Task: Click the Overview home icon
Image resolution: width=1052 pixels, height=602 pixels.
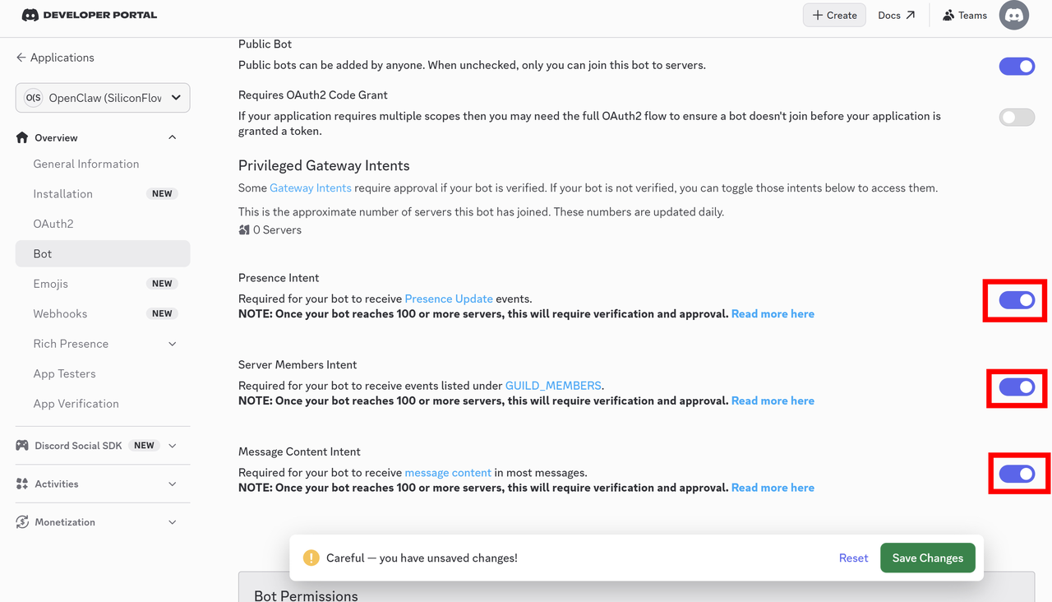Action: 22,137
